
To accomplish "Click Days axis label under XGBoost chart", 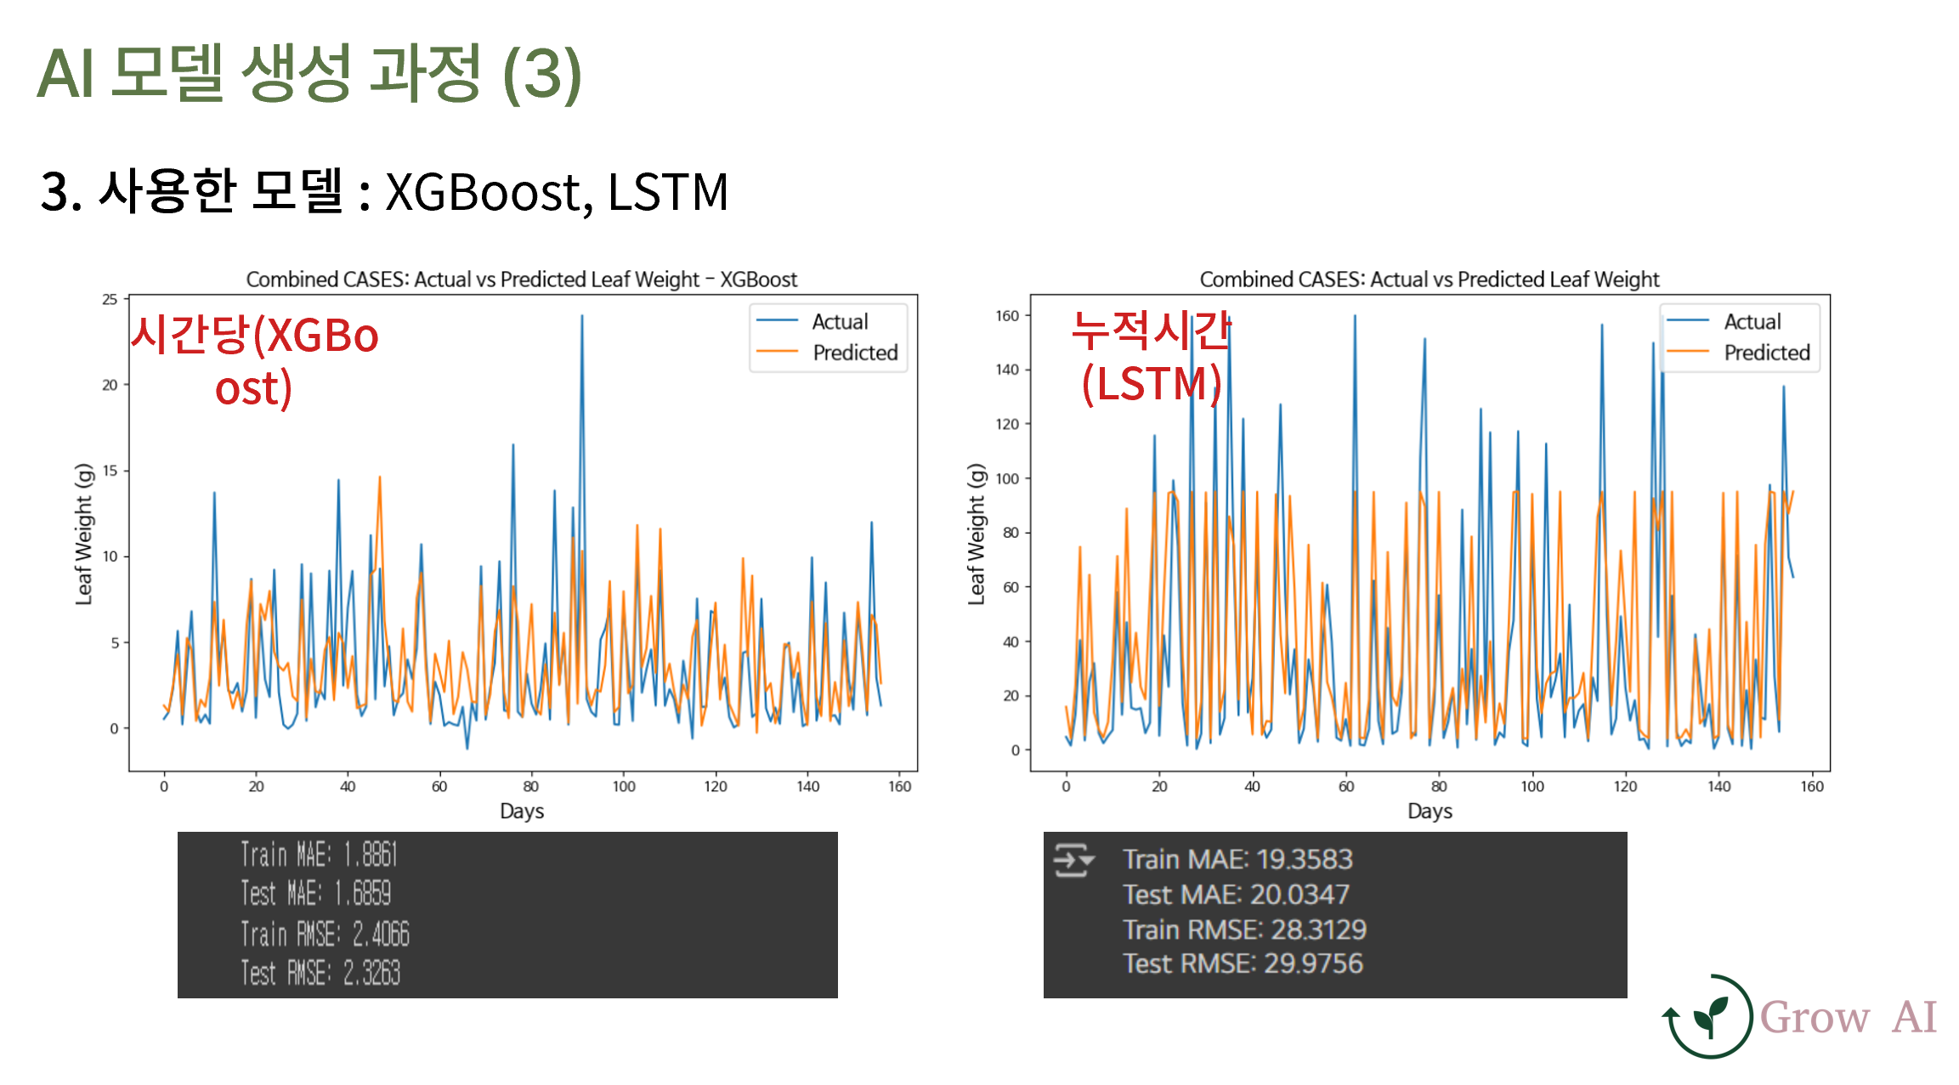I will (x=521, y=811).
